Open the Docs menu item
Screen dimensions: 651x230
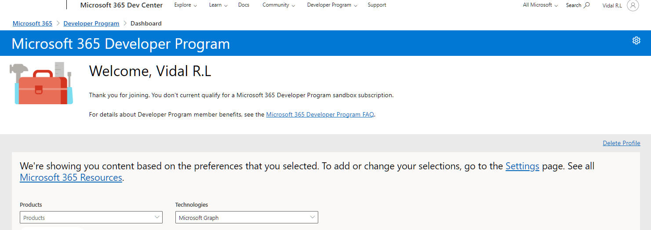point(244,5)
